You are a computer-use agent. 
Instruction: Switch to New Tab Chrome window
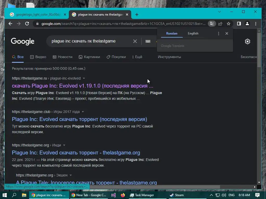point(89,195)
